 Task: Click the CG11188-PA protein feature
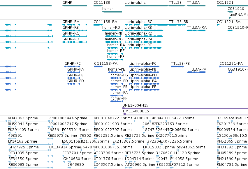coord(99,66)
